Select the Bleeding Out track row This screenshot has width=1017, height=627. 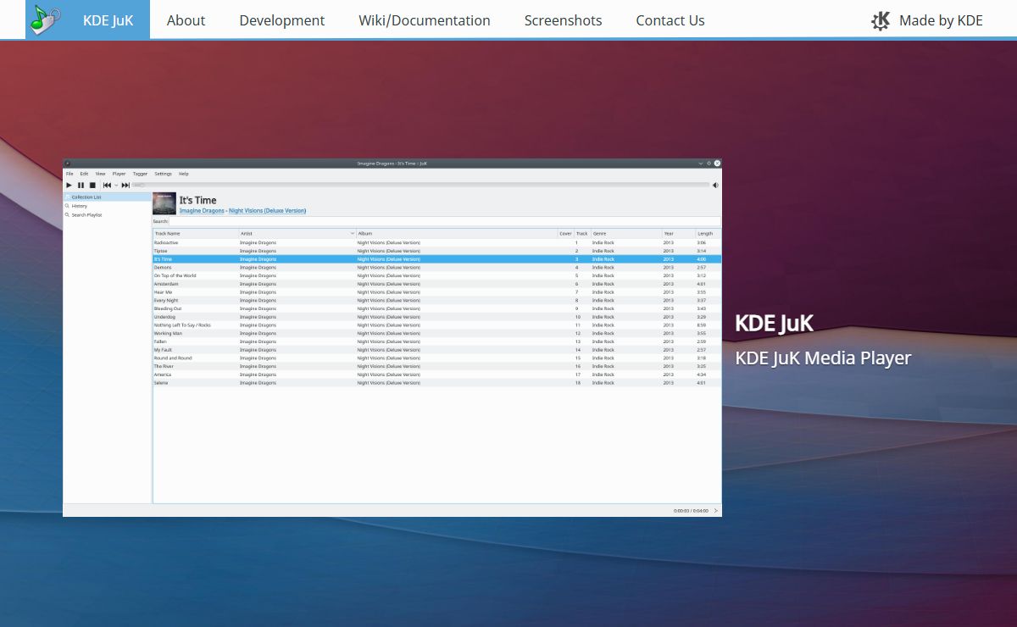tap(437, 308)
